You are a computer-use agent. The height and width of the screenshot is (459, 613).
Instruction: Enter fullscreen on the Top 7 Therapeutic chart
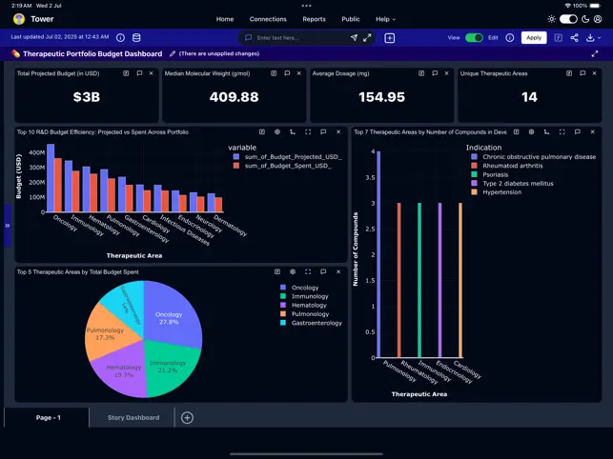coord(563,132)
